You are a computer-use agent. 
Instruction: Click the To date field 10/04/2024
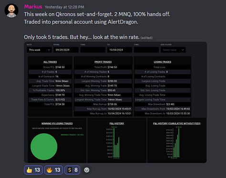120,50
